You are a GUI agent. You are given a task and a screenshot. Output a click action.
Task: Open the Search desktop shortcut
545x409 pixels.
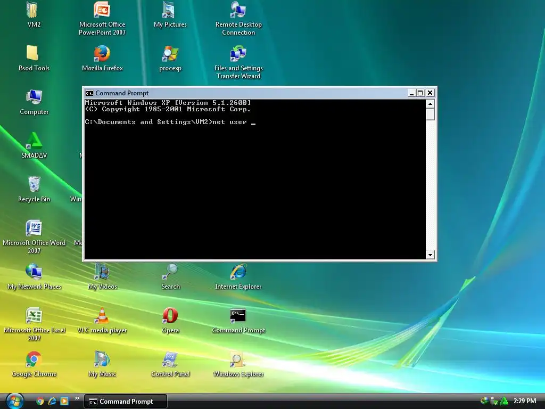click(x=170, y=272)
